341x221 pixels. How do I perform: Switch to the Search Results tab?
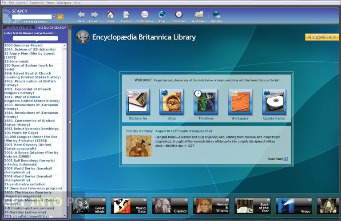coord(19,28)
